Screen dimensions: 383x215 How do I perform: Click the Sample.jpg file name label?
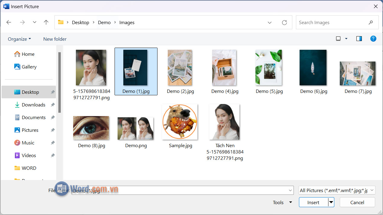pyautogui.click(x=180, y=146)
